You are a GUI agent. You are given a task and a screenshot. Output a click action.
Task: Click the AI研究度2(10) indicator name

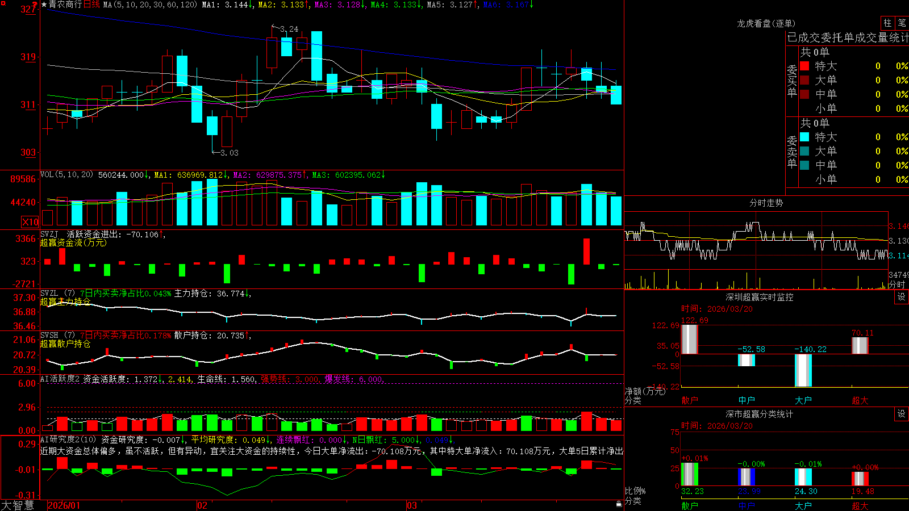68,439
